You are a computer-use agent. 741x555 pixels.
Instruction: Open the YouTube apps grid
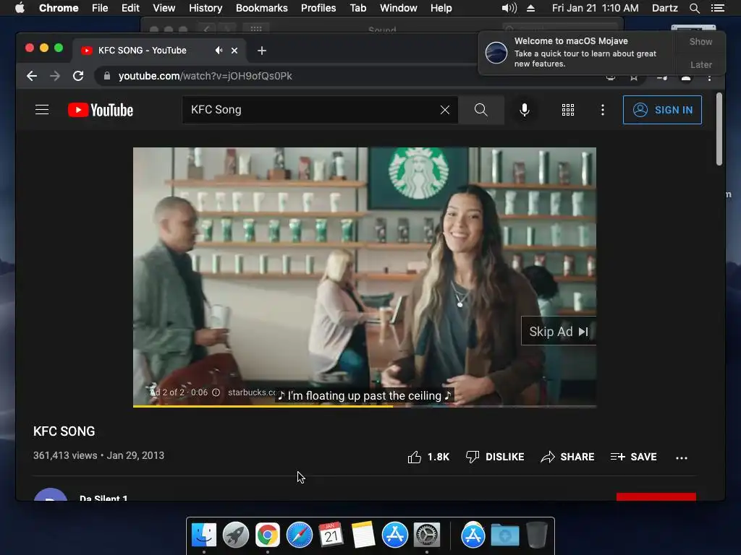point(567,110)
